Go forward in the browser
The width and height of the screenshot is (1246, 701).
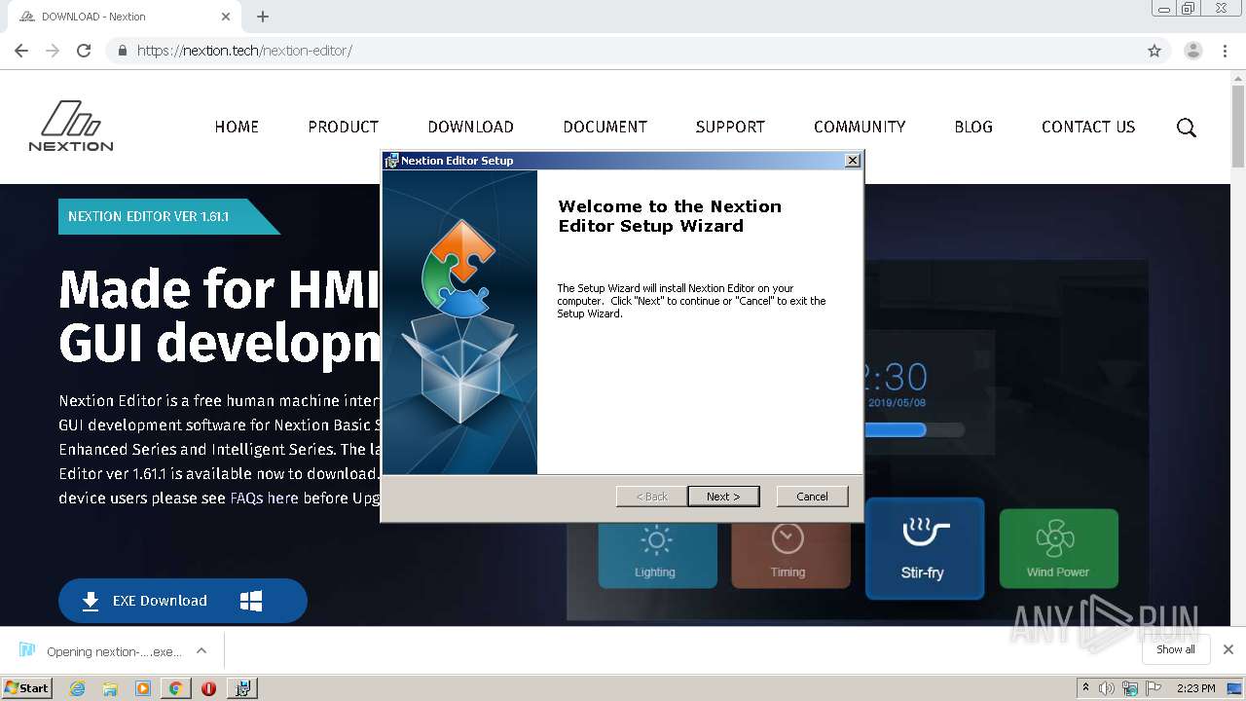pos(53,51)
